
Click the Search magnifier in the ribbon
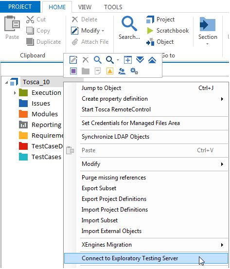pos(129,24)
